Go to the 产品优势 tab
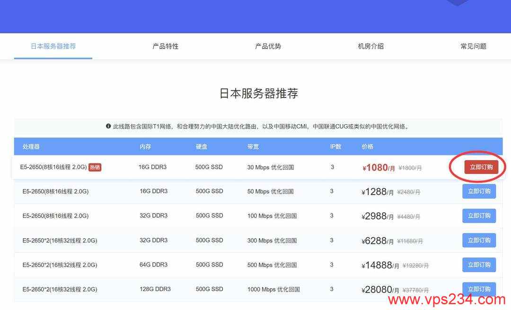The image size is (511, 310). pos(268,46)
